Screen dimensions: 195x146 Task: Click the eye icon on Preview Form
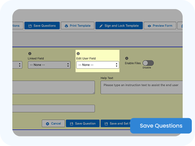149,26
